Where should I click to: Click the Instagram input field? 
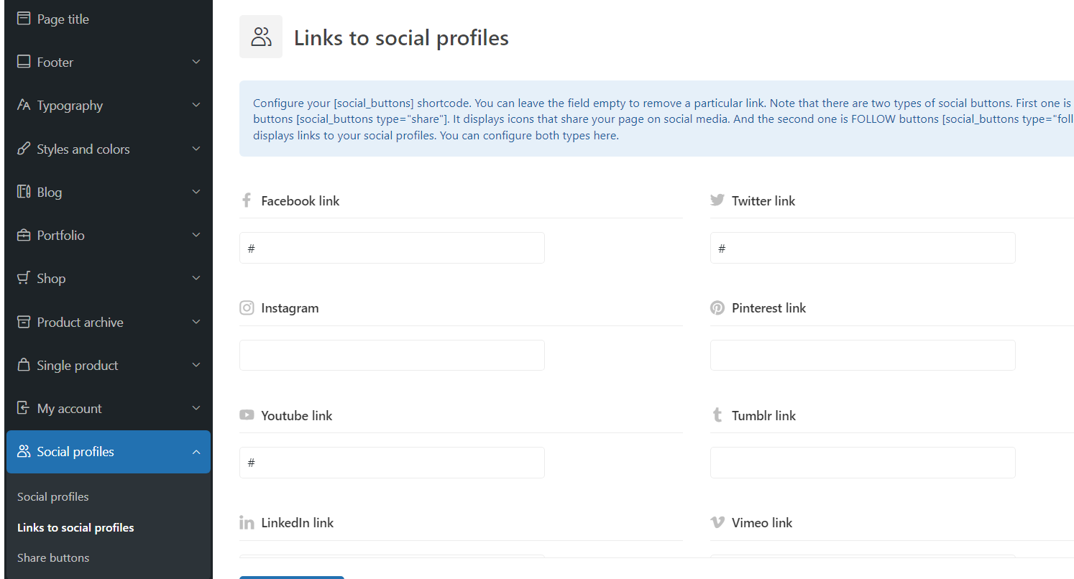[x=392, y=355]
